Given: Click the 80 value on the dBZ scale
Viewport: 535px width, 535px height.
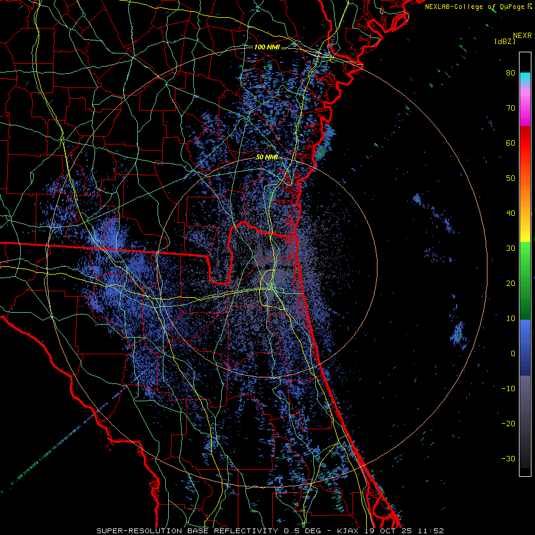Looking at the screenshot, I should (511, 73).
